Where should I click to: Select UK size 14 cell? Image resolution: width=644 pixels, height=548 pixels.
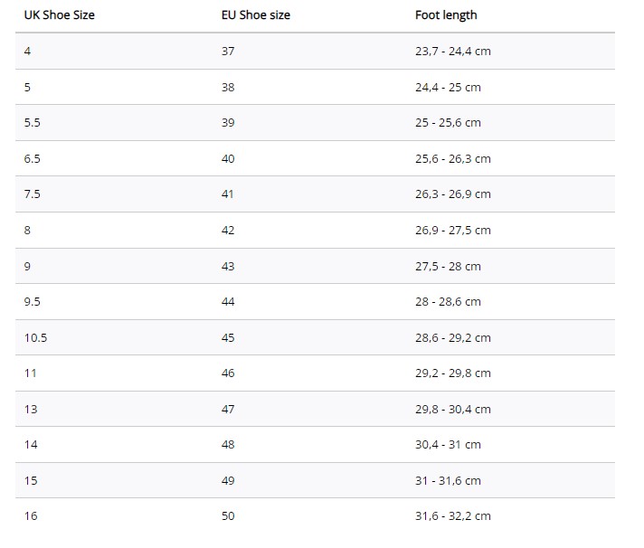(31, 445)
